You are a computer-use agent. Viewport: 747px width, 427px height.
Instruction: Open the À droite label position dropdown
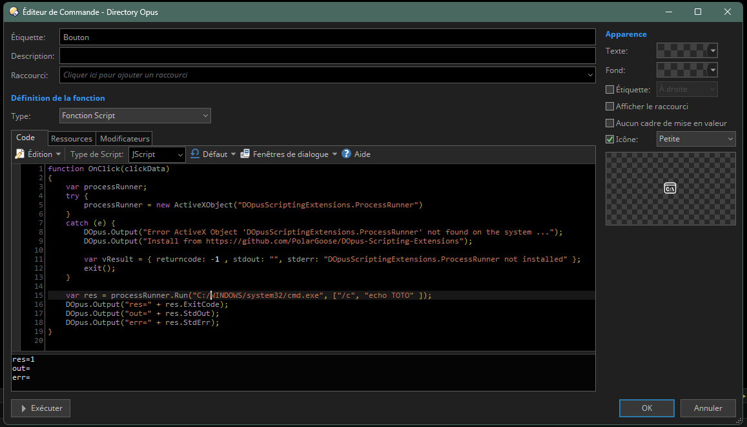(687, 89)
